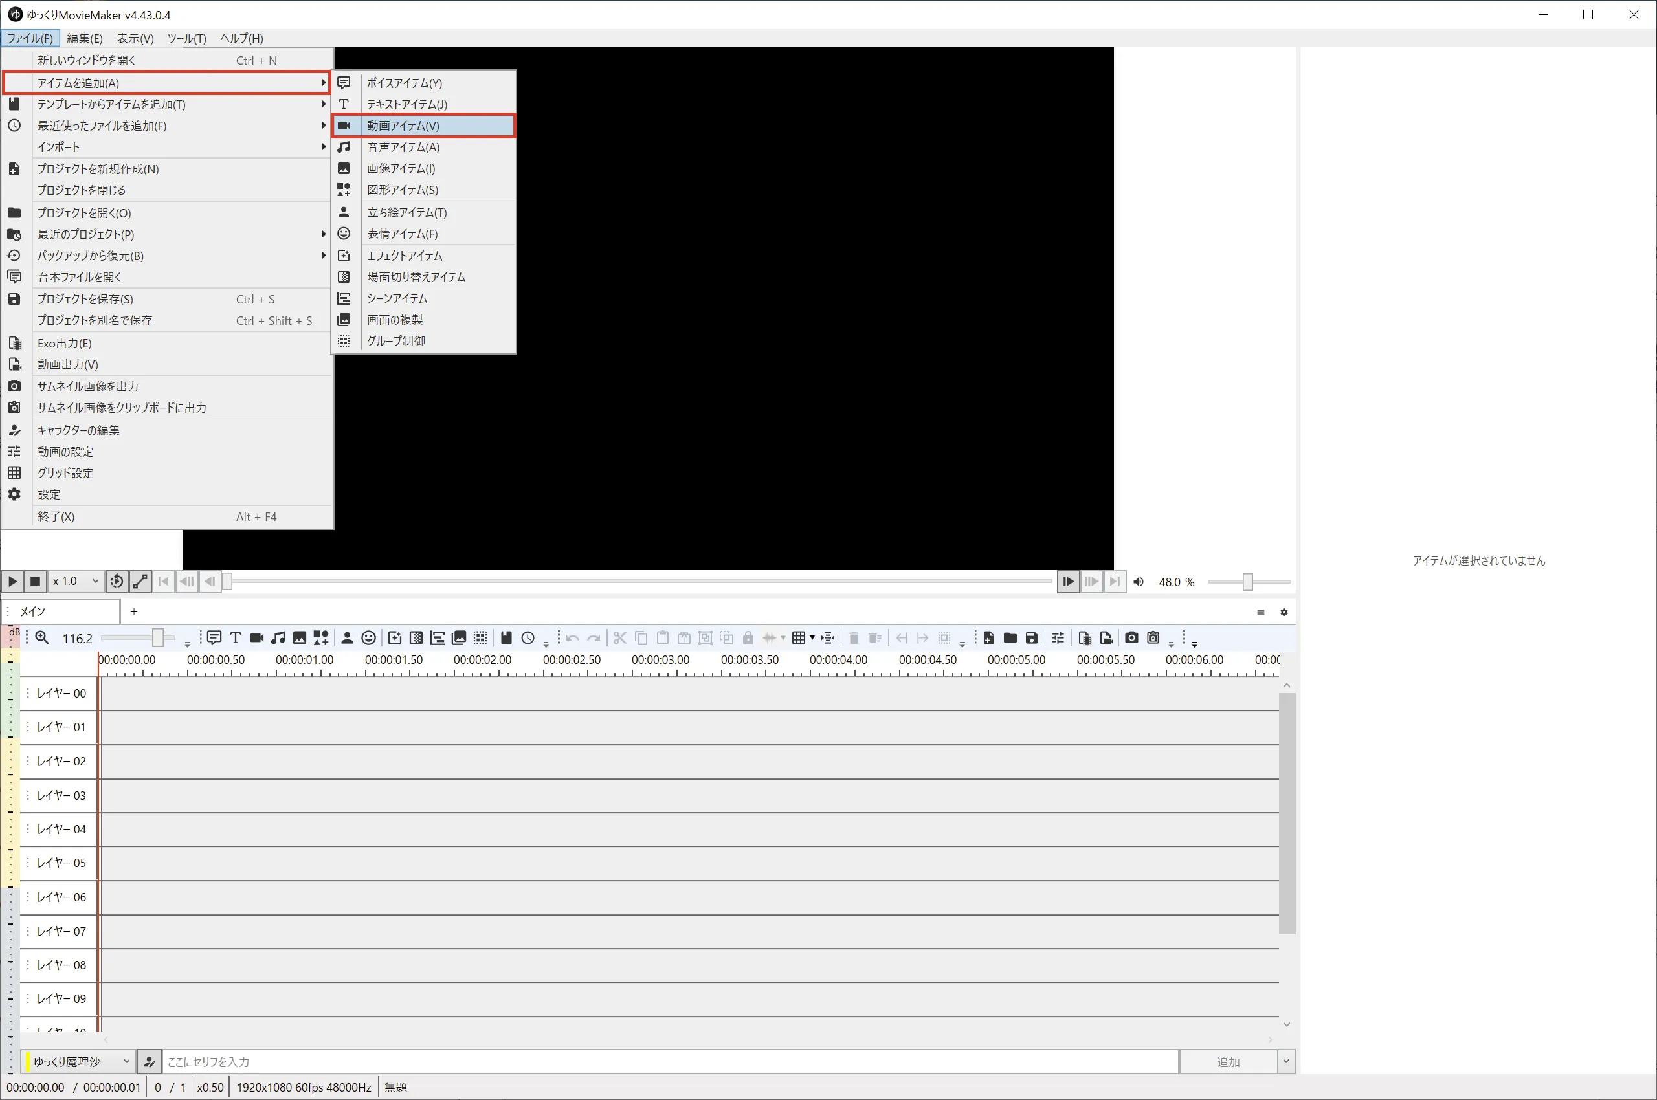
Task: Toggle the diagonal arrow preview button
Action: 140,581
